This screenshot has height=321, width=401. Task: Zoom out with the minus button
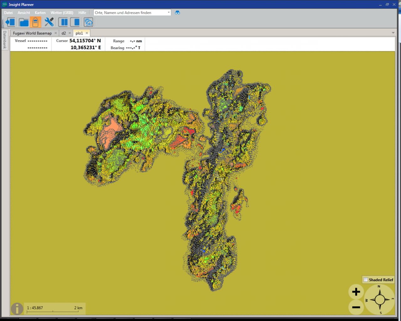[x=356, y=307]
